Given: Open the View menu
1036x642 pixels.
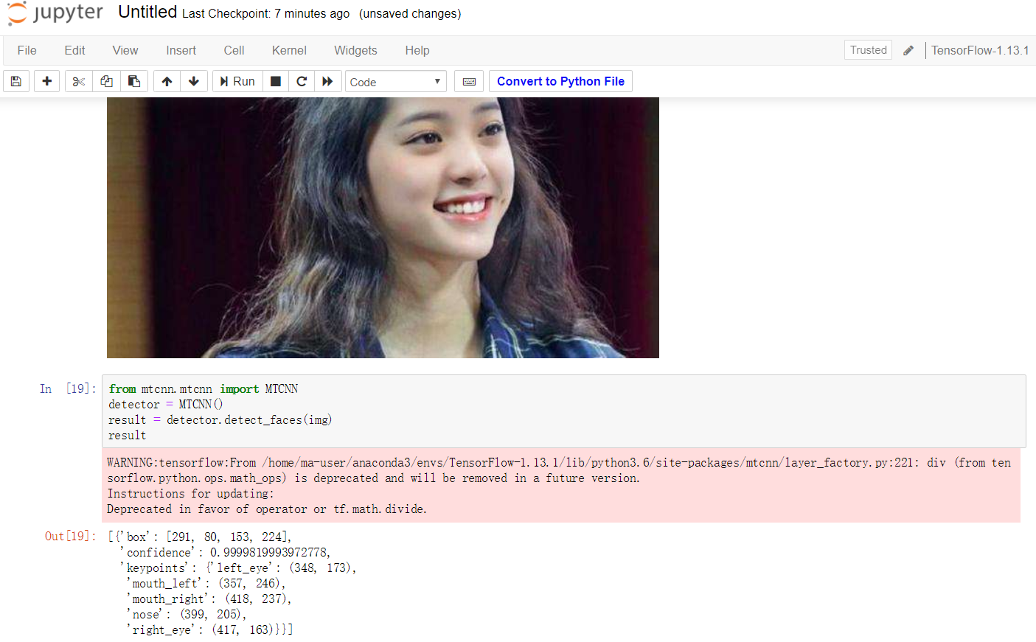Looking at the screenshot, I should [x=125, y=50].
